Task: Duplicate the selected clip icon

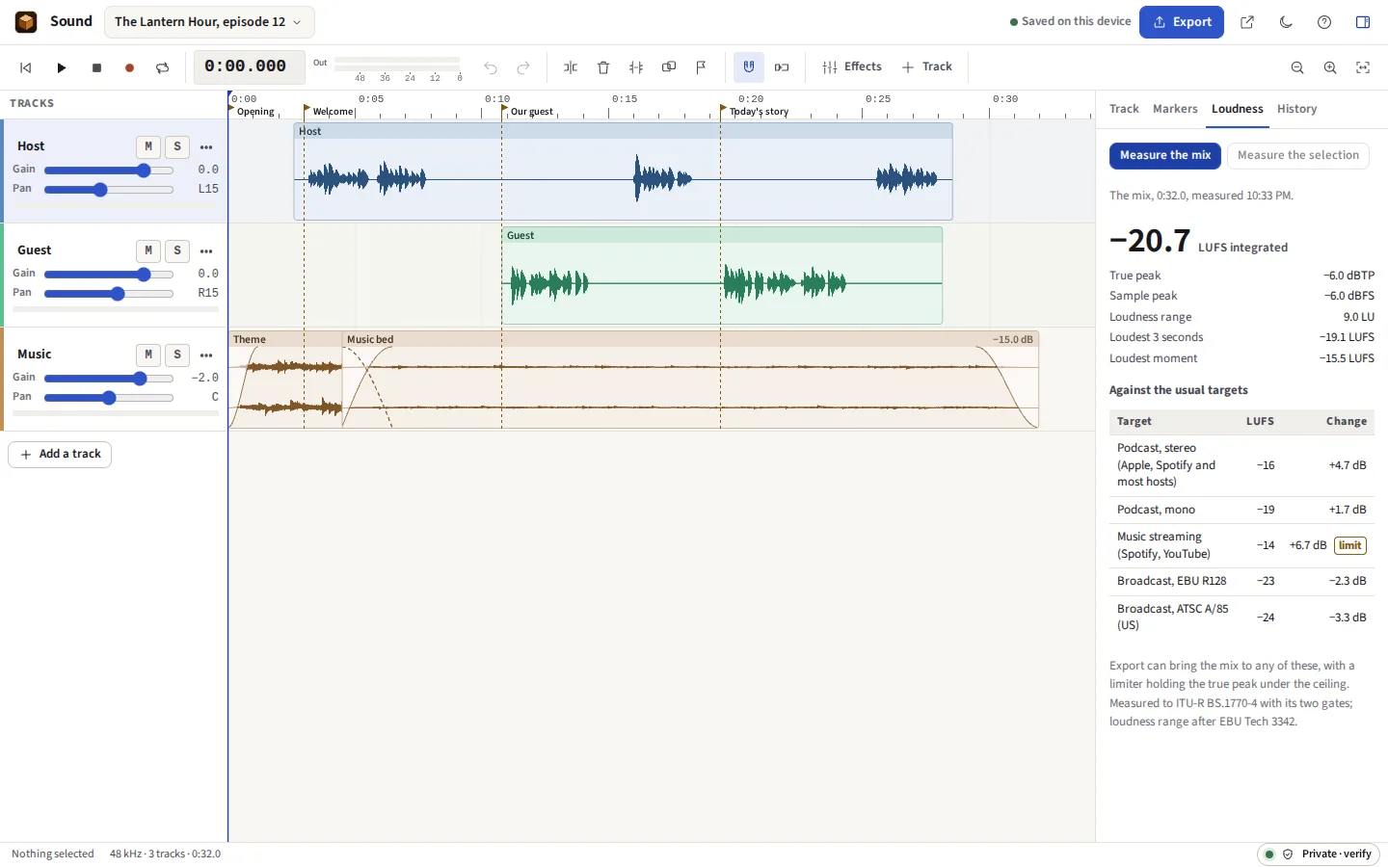Action: pos(669,67)
